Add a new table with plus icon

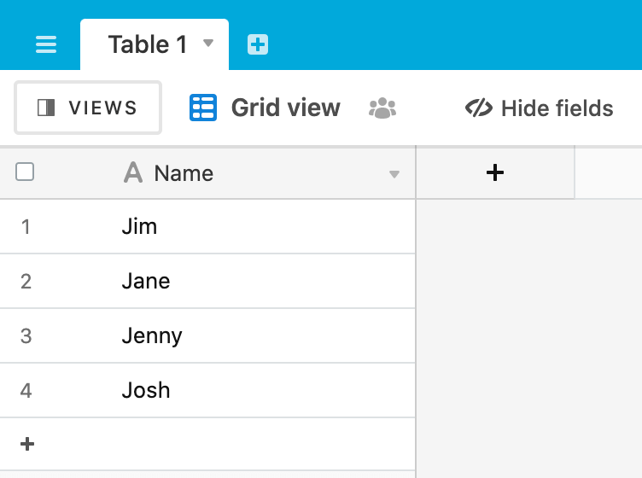point(258,44)
